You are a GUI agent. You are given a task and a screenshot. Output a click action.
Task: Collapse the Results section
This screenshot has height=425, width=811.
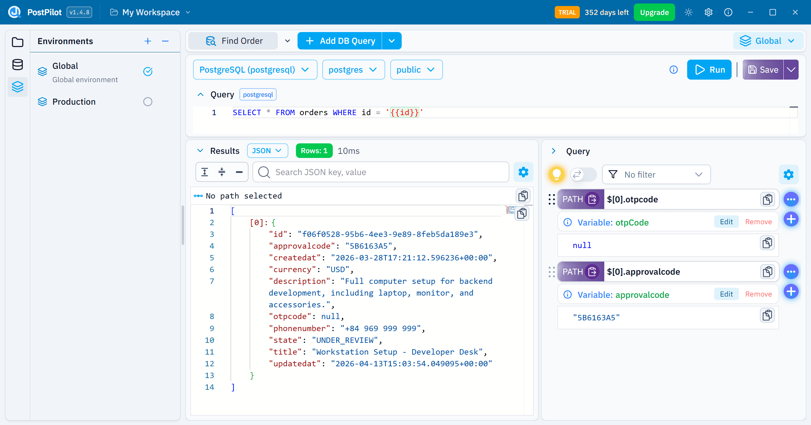(x=200, y=151)
